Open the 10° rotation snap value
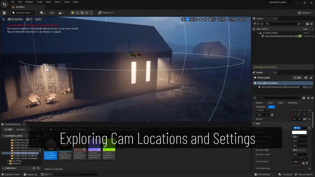This screenshot has width=315, height=177. (223, 19)
